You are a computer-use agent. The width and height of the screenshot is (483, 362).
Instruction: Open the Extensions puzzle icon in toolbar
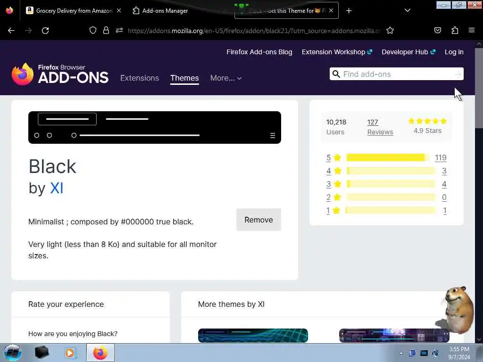coord(455,30)
